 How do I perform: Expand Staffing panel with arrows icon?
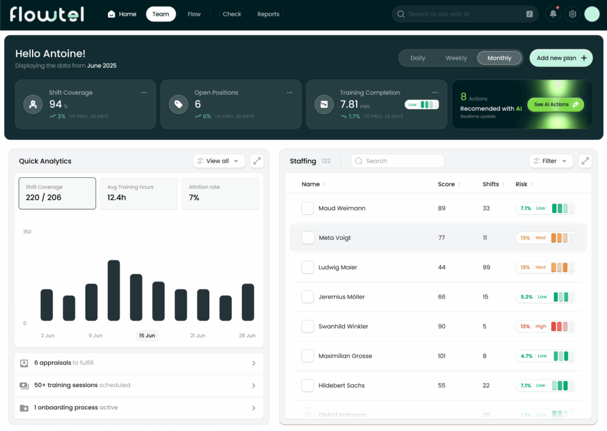tap(585, 161)
